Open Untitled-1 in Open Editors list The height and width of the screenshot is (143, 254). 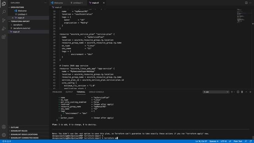pyautogui.click(x=22, y=14)
